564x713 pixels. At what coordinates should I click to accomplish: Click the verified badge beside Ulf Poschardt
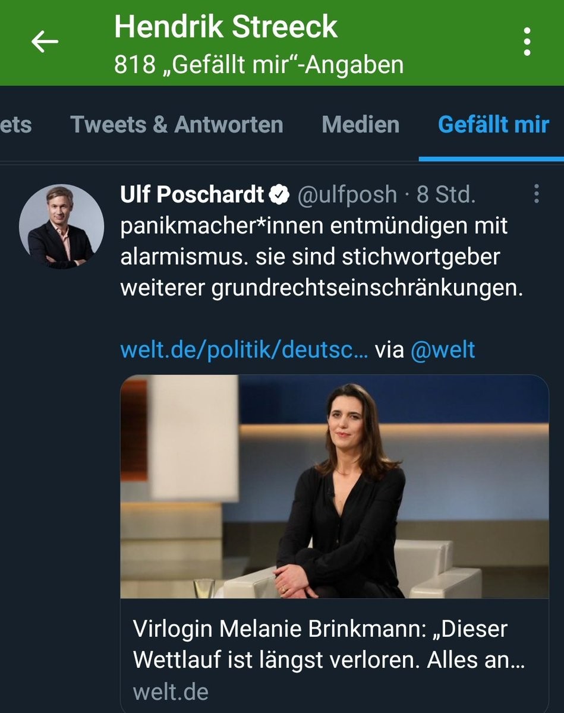click(280, 194)
